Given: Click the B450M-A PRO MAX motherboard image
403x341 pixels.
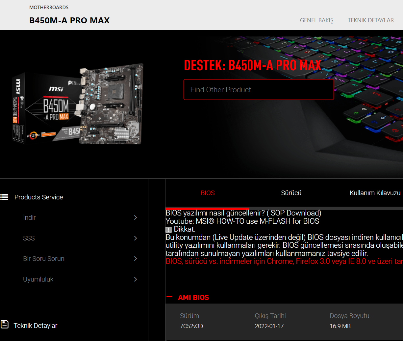Looking at the screenshot, I should [78, 104].
